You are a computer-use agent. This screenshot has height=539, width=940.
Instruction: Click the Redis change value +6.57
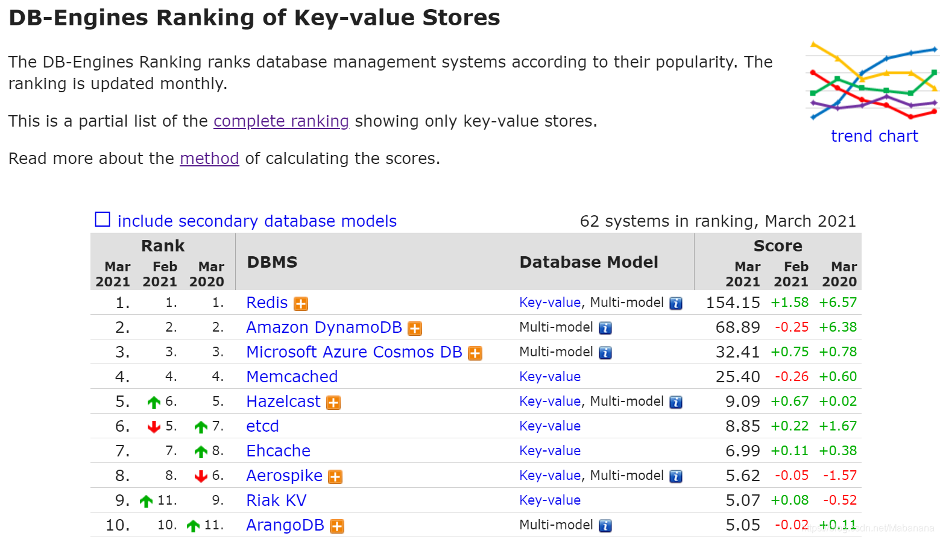point(837,303)
